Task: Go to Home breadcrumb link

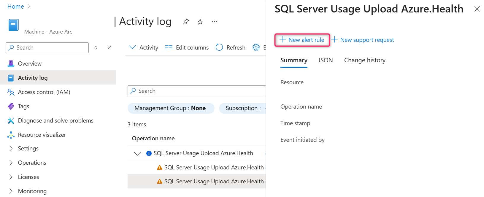Action: 15,7
